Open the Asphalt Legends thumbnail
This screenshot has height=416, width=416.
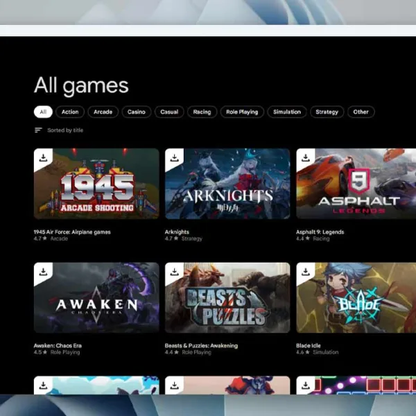tap(356, 184)
